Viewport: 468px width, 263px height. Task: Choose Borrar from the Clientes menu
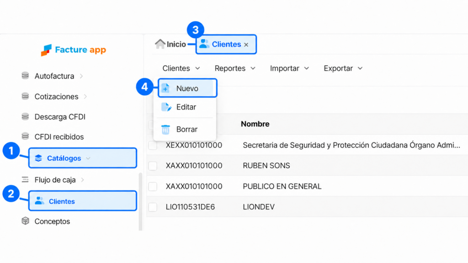coord(185,129)
